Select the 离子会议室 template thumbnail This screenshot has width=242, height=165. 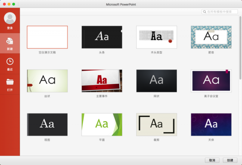point(211,81)
